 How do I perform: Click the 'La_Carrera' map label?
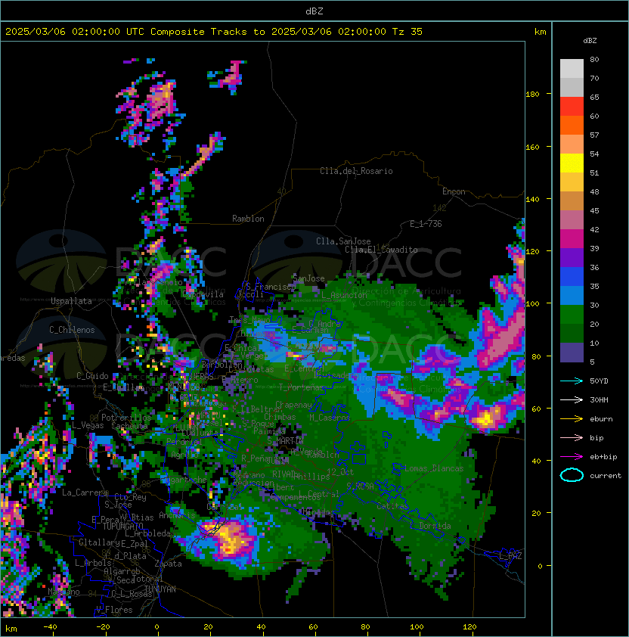pyautogui.click(x=85, y=493)
